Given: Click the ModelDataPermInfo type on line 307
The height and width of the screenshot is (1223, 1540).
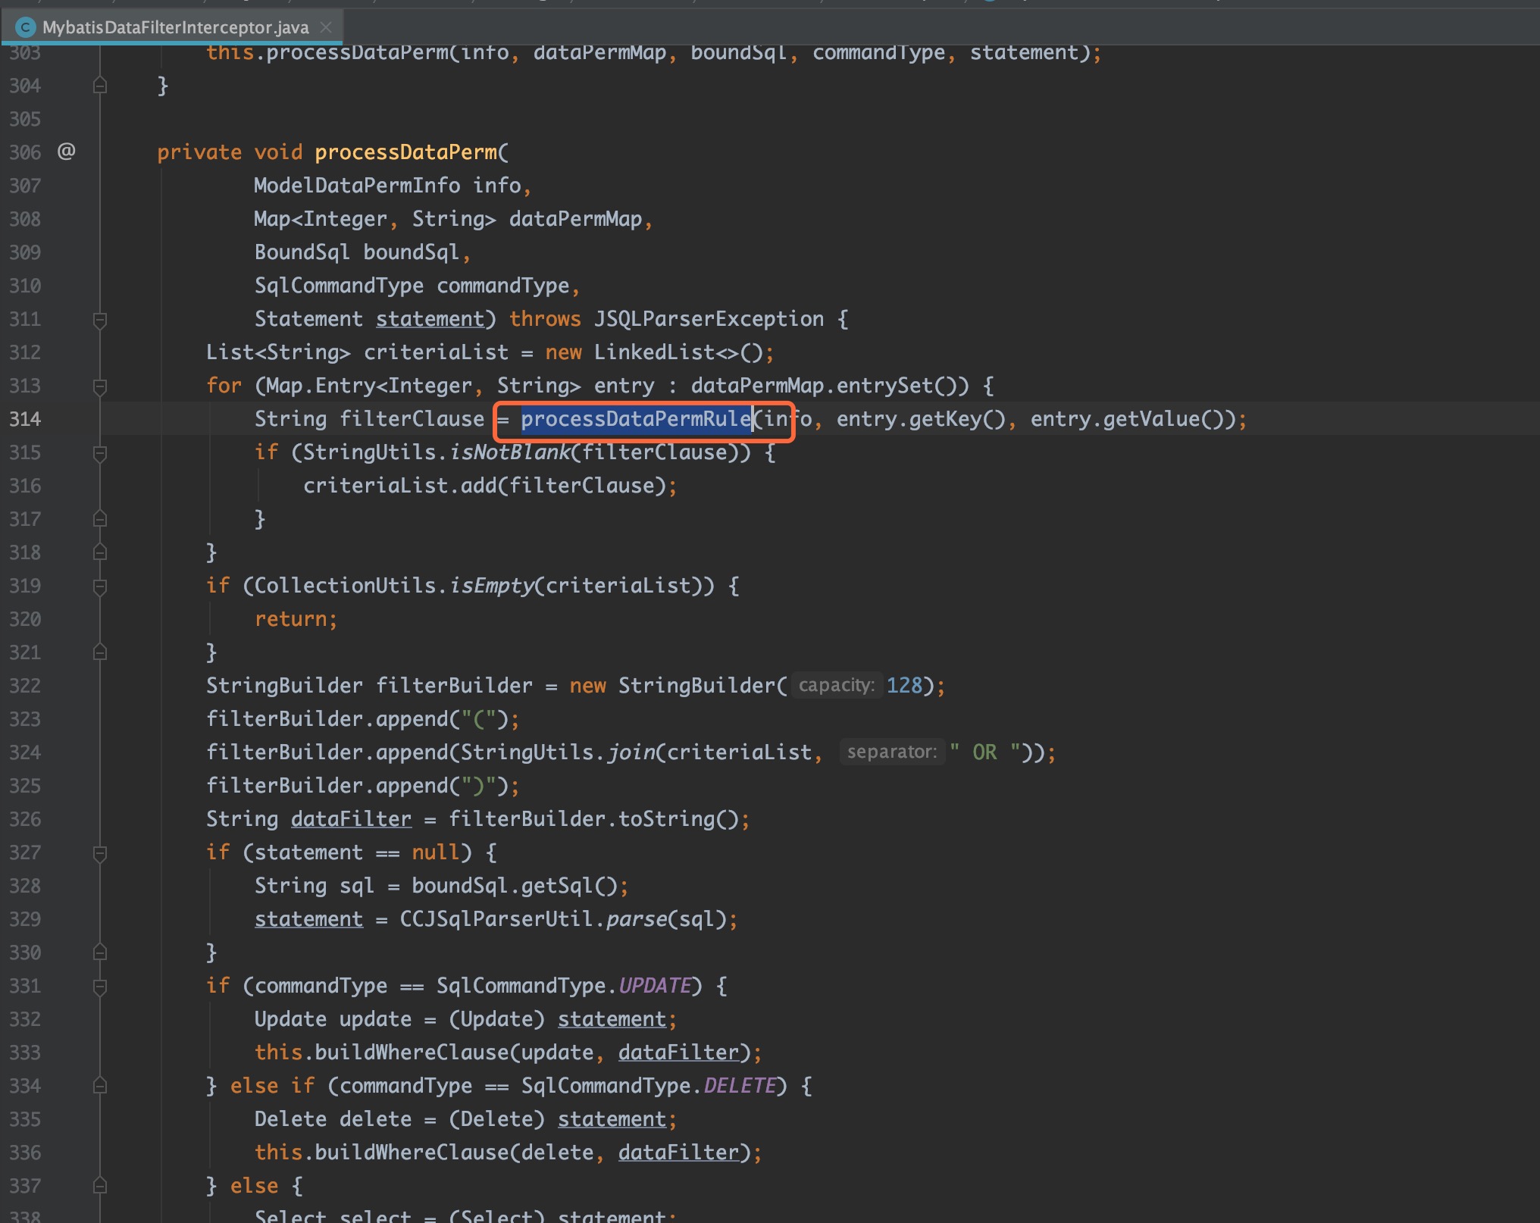Looking at the screenshot, I should tap(357, 186).
